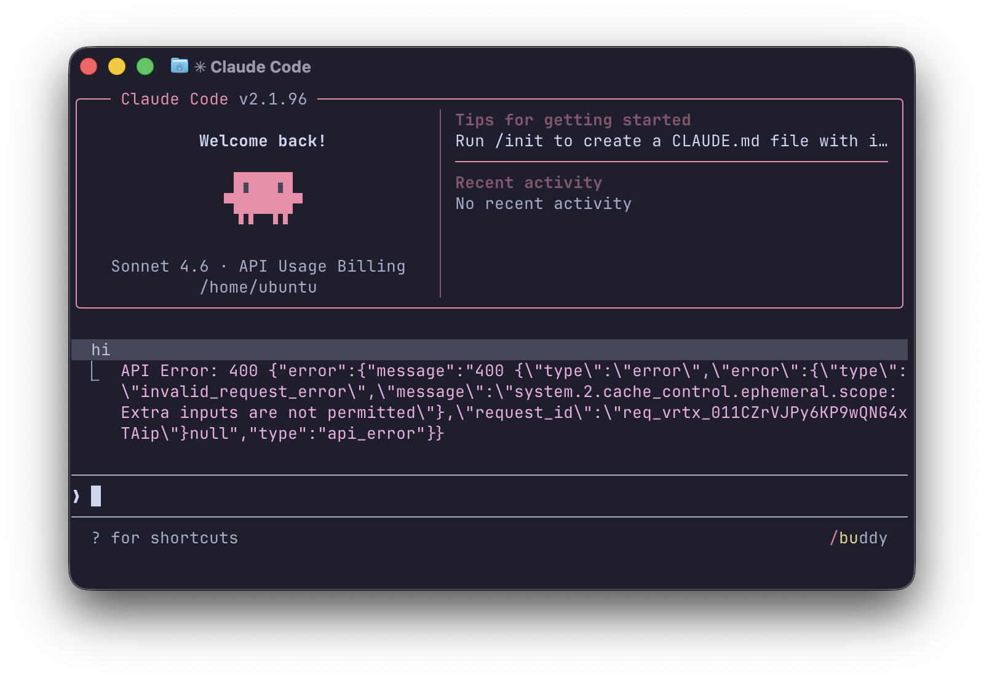Minimize the terminal using the yellow button
Viewport: 984px width, 681px height.
point(117,66)
